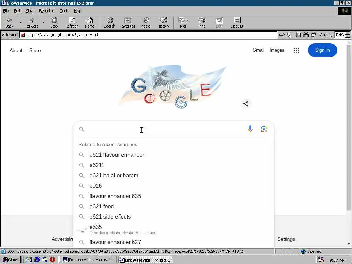Select suggestion 'e635' Disodium ribonucleotides
The image size is (352, 264).
click(x=173, y=230)
